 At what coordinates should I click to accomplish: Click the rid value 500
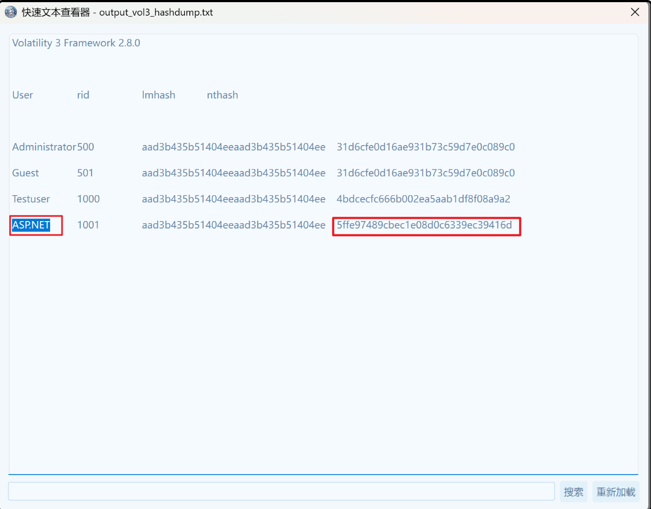click(85, 147)
